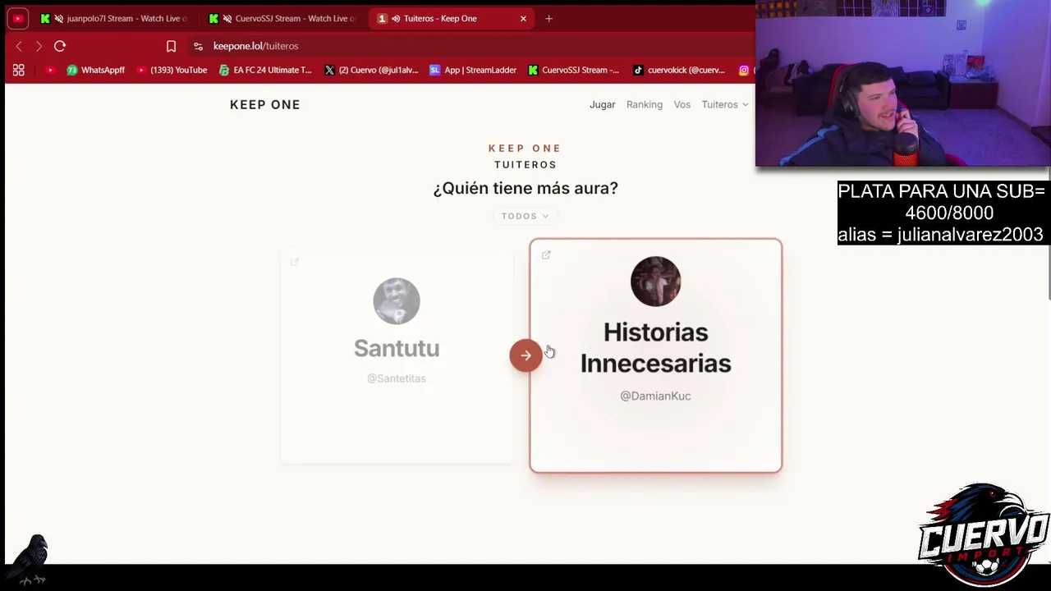
Task: Focus the keepone.lol/tuiteros address bar
Action: [x=255, y=46]
